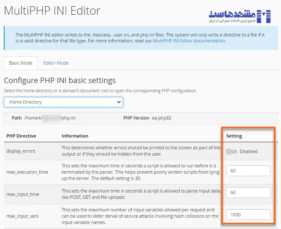Click the PHP Directive column header
The width and height of the screenshot is (281, 229).
coord(21,136)
